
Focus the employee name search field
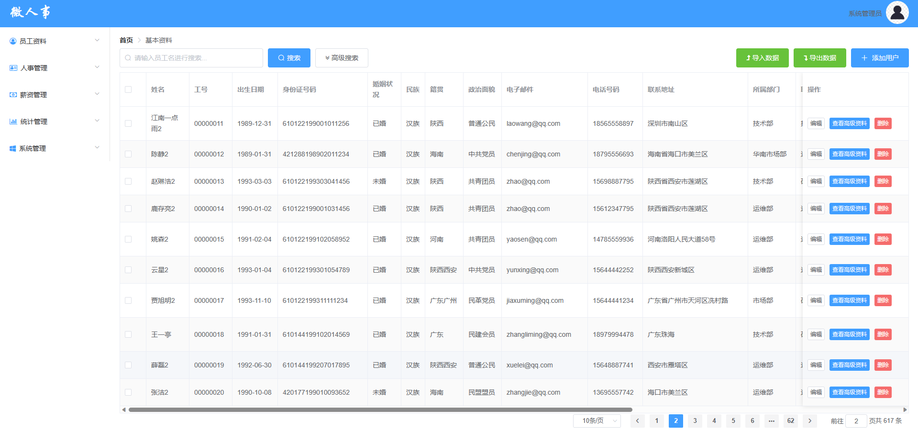tap(191, 58)
